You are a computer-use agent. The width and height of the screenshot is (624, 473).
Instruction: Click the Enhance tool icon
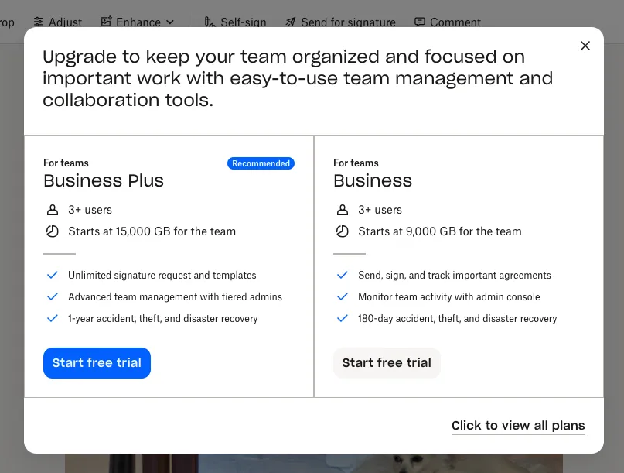[107, 22]
